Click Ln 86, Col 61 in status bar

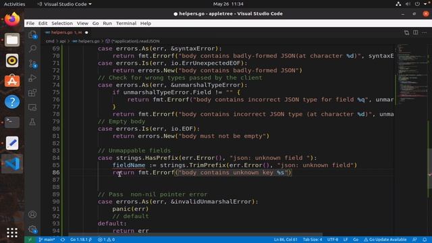(x=286, y=240)
